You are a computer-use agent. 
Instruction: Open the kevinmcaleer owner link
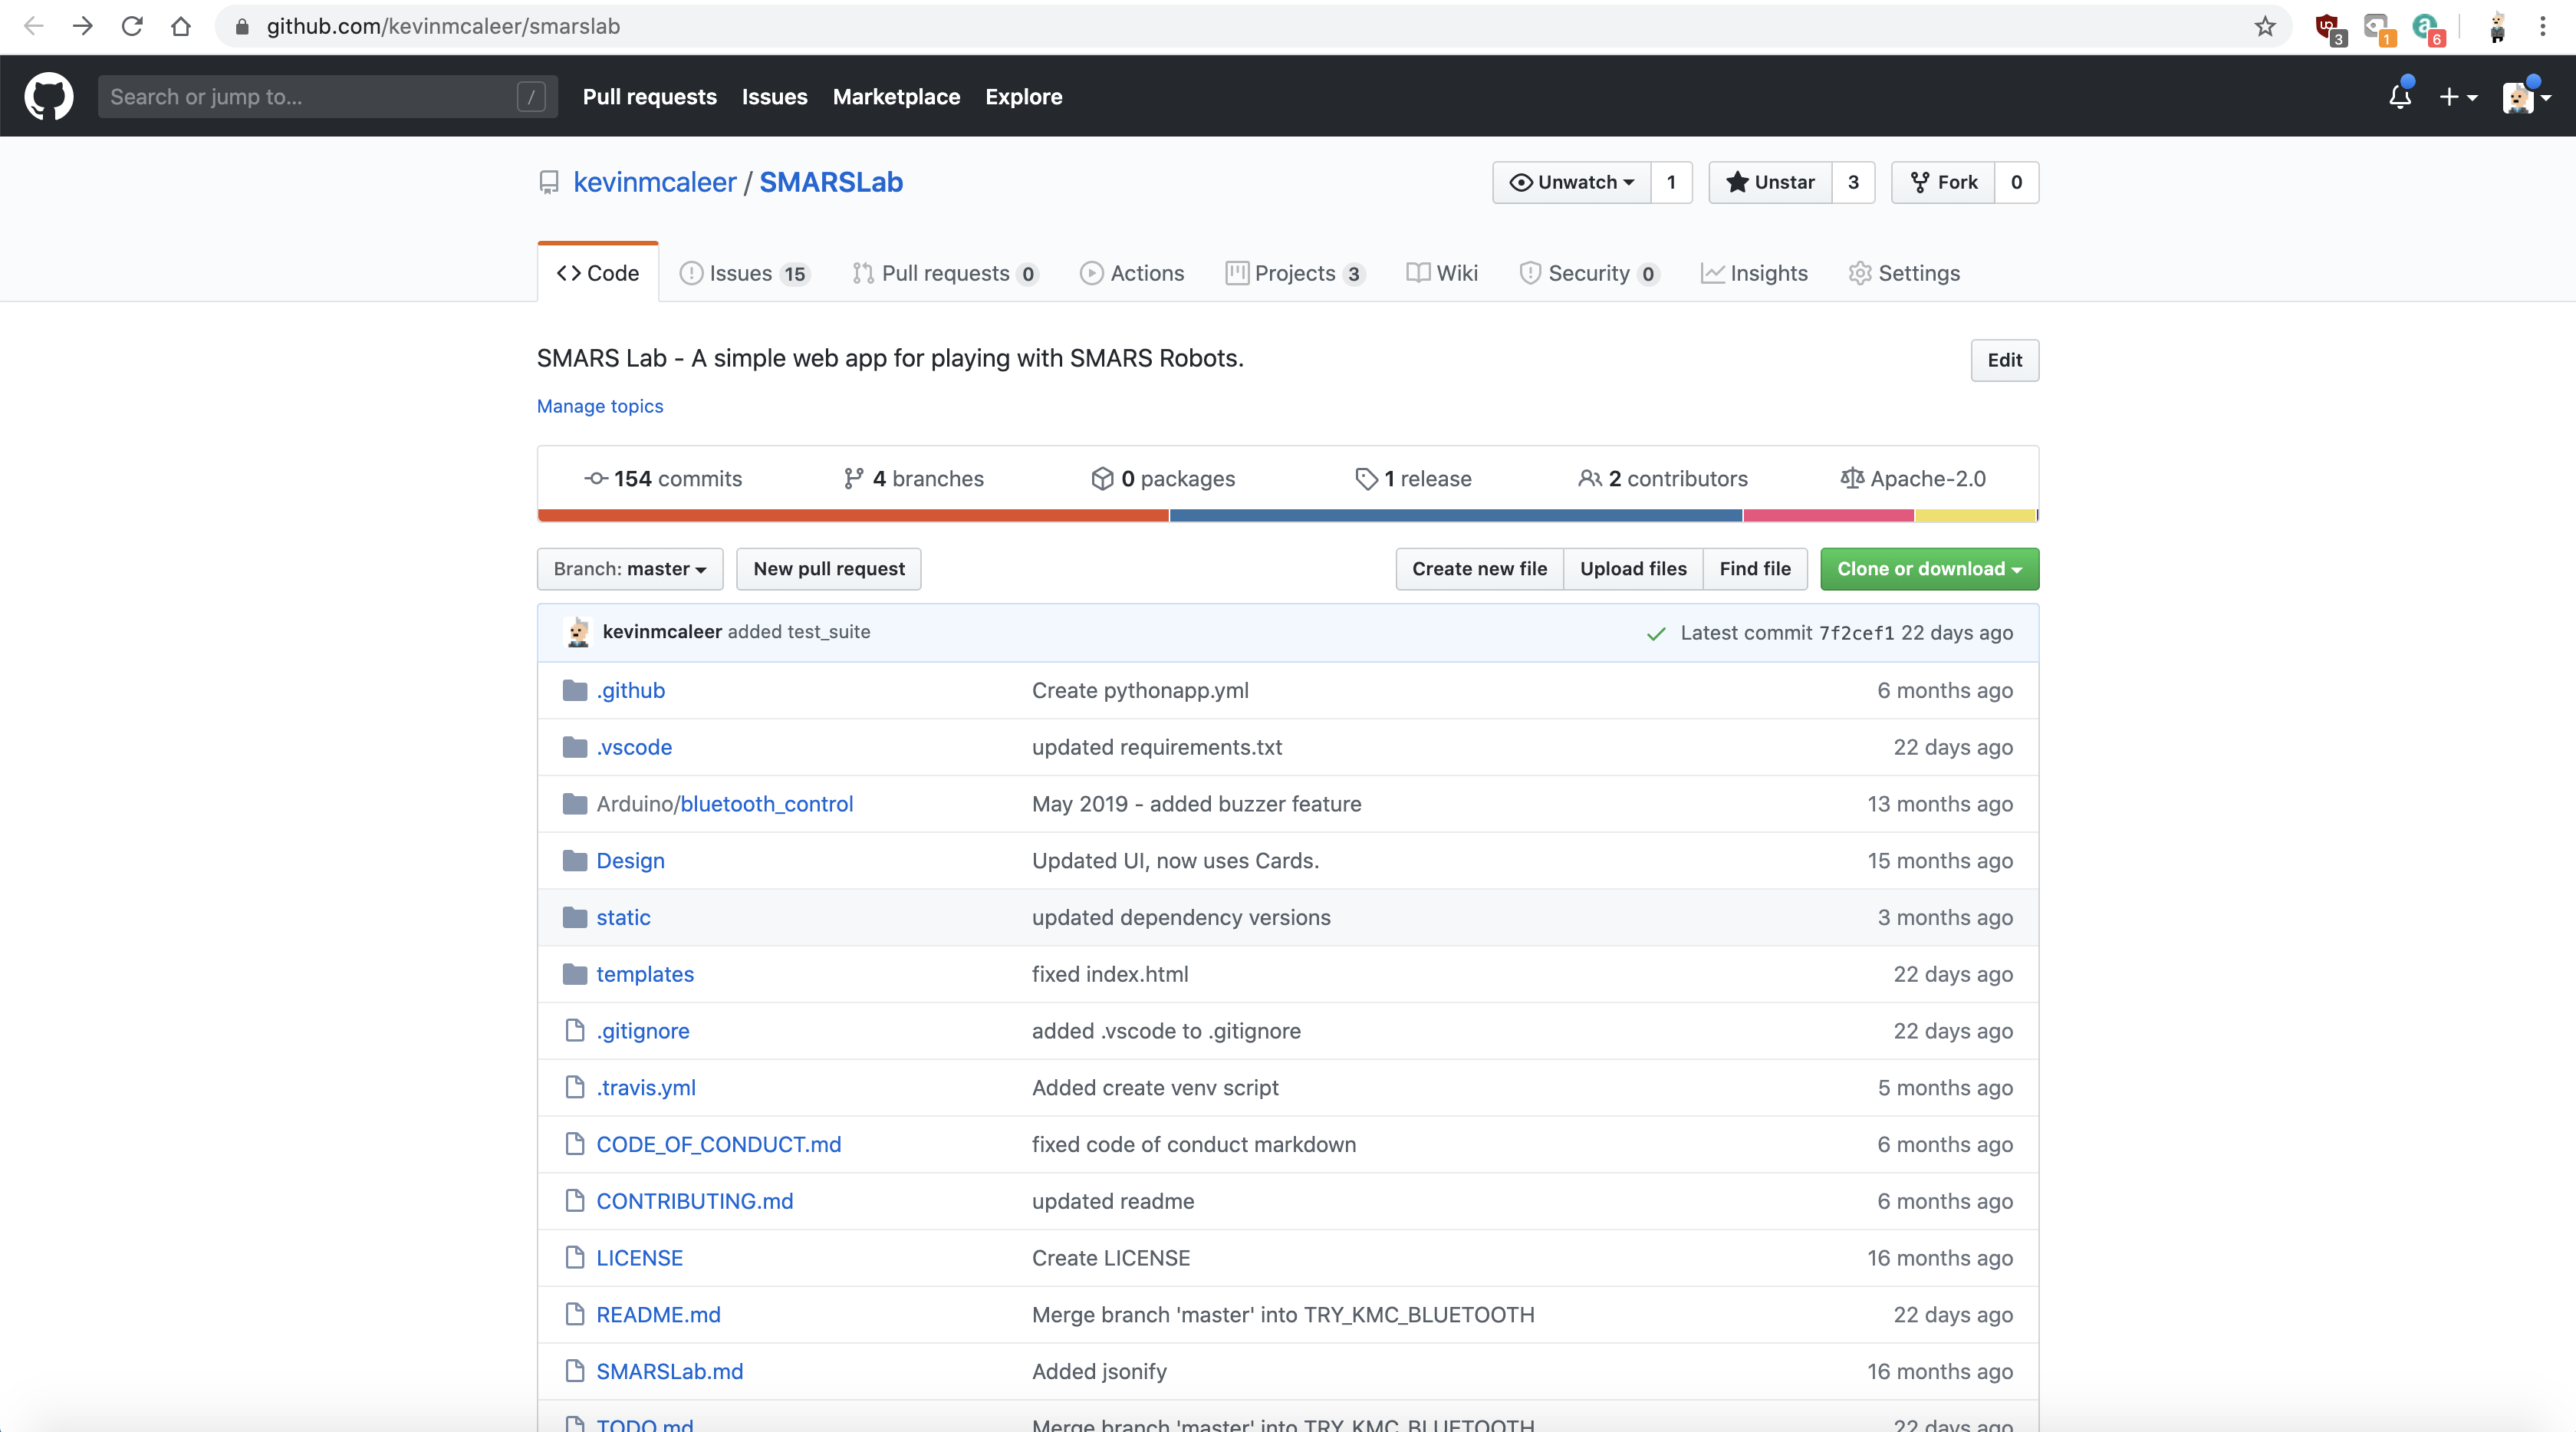tap(654, 182)
